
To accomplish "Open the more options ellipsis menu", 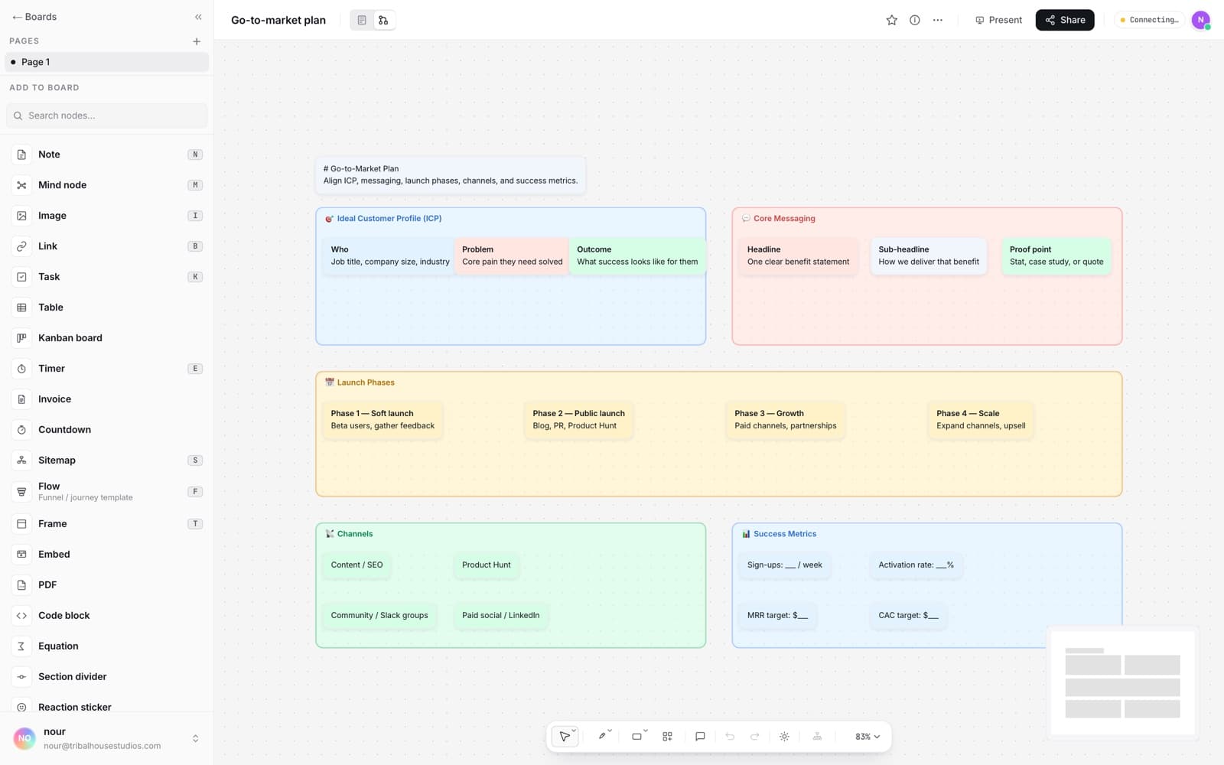I will click(938, 20).
